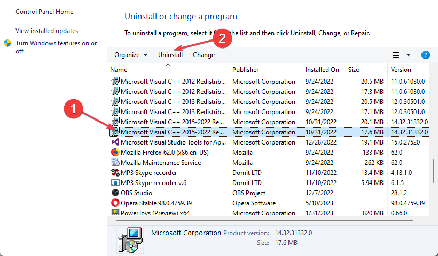Select Visual C++ 2012 version 11.0.61030.0, 17.3 MB

(269, 92)
